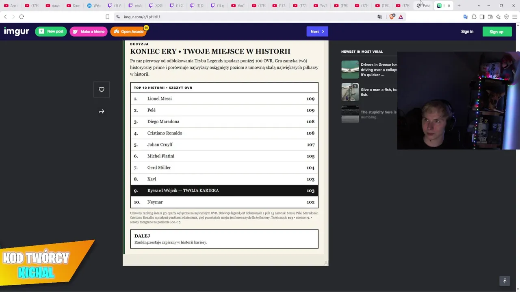Click the imgur address bar URL

click(x=142, y=17)
